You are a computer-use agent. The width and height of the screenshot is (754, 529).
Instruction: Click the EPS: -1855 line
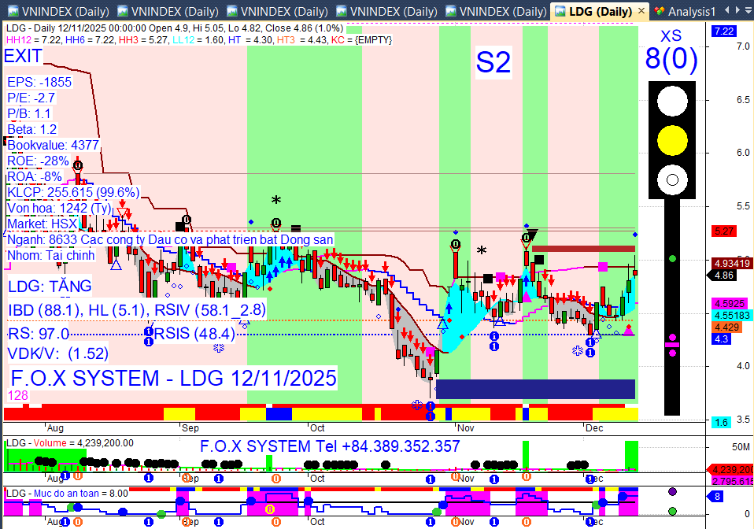(x=39, y=82)
